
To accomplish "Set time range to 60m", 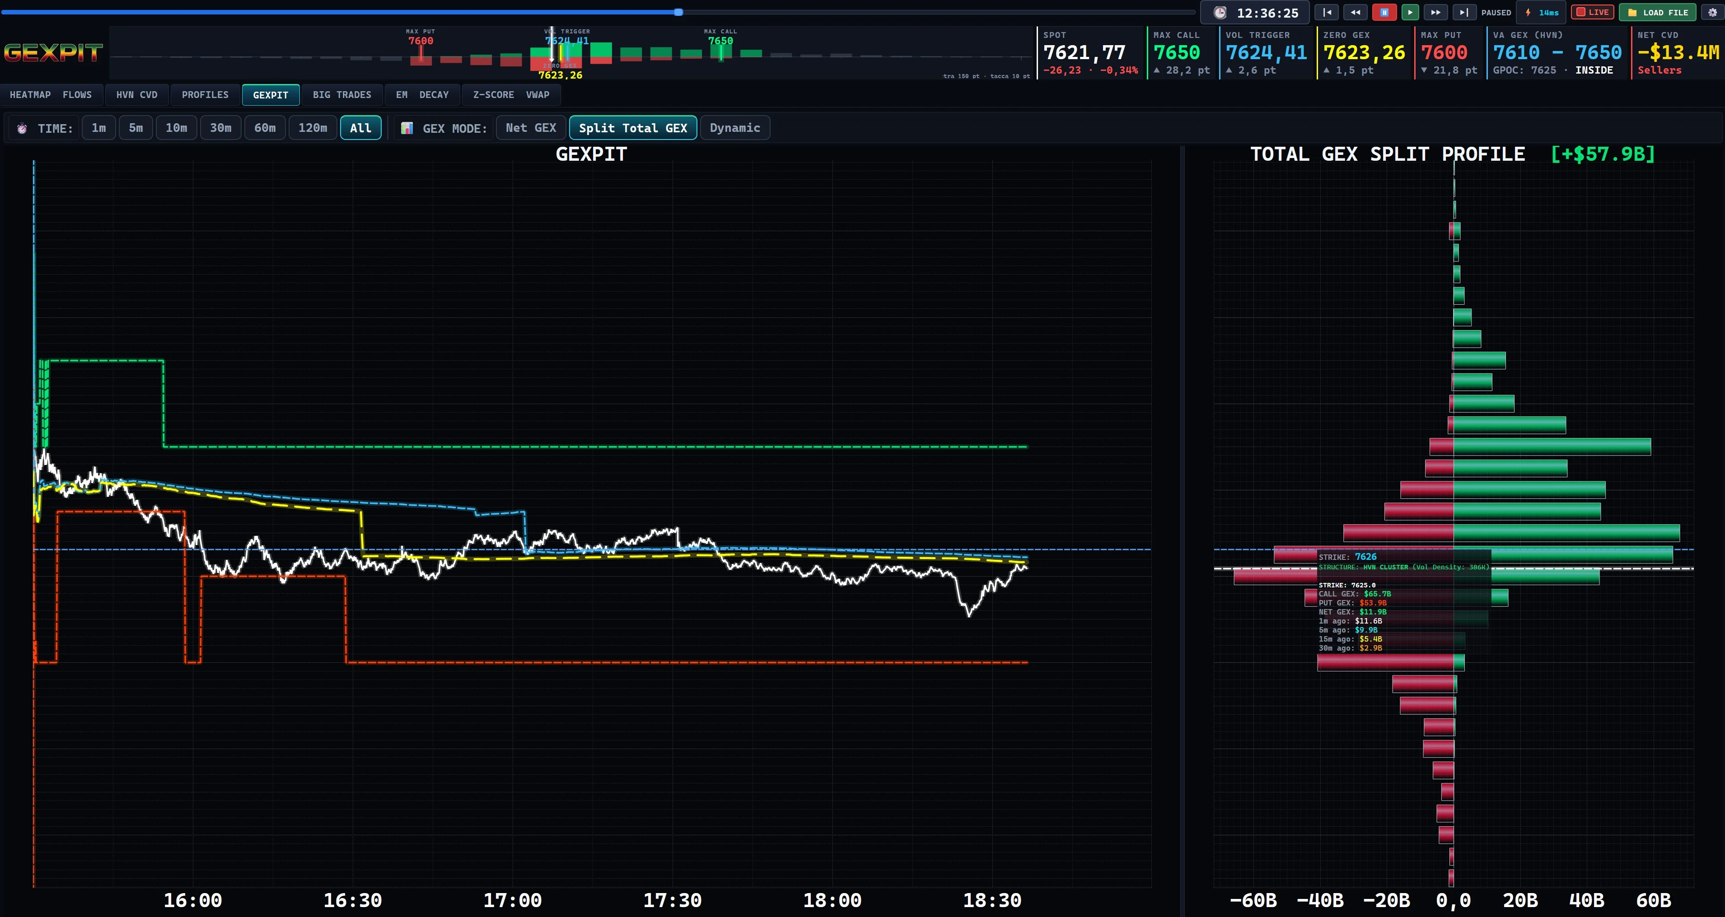I will tap(265, 128).
